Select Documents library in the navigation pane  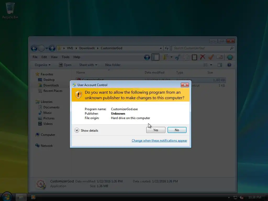click(49, 107)
